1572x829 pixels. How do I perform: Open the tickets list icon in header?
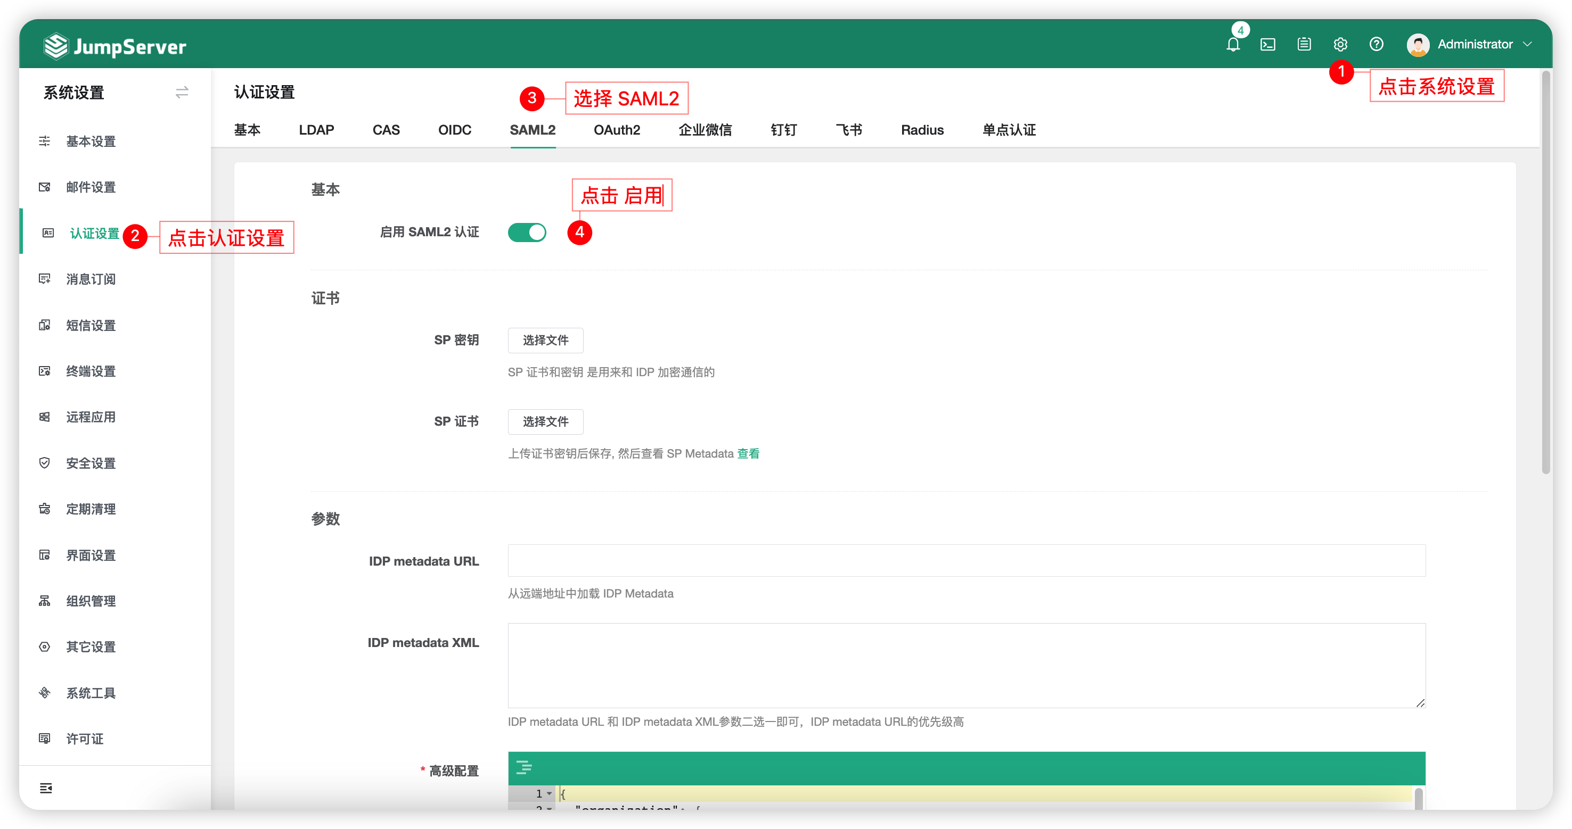1304,45
